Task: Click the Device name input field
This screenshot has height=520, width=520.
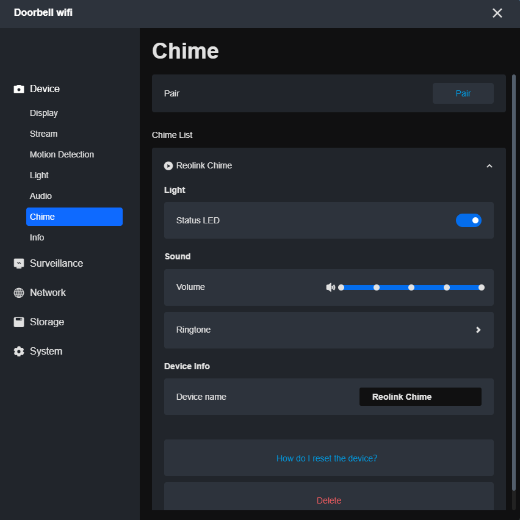Action: click(x=420, y=397)
